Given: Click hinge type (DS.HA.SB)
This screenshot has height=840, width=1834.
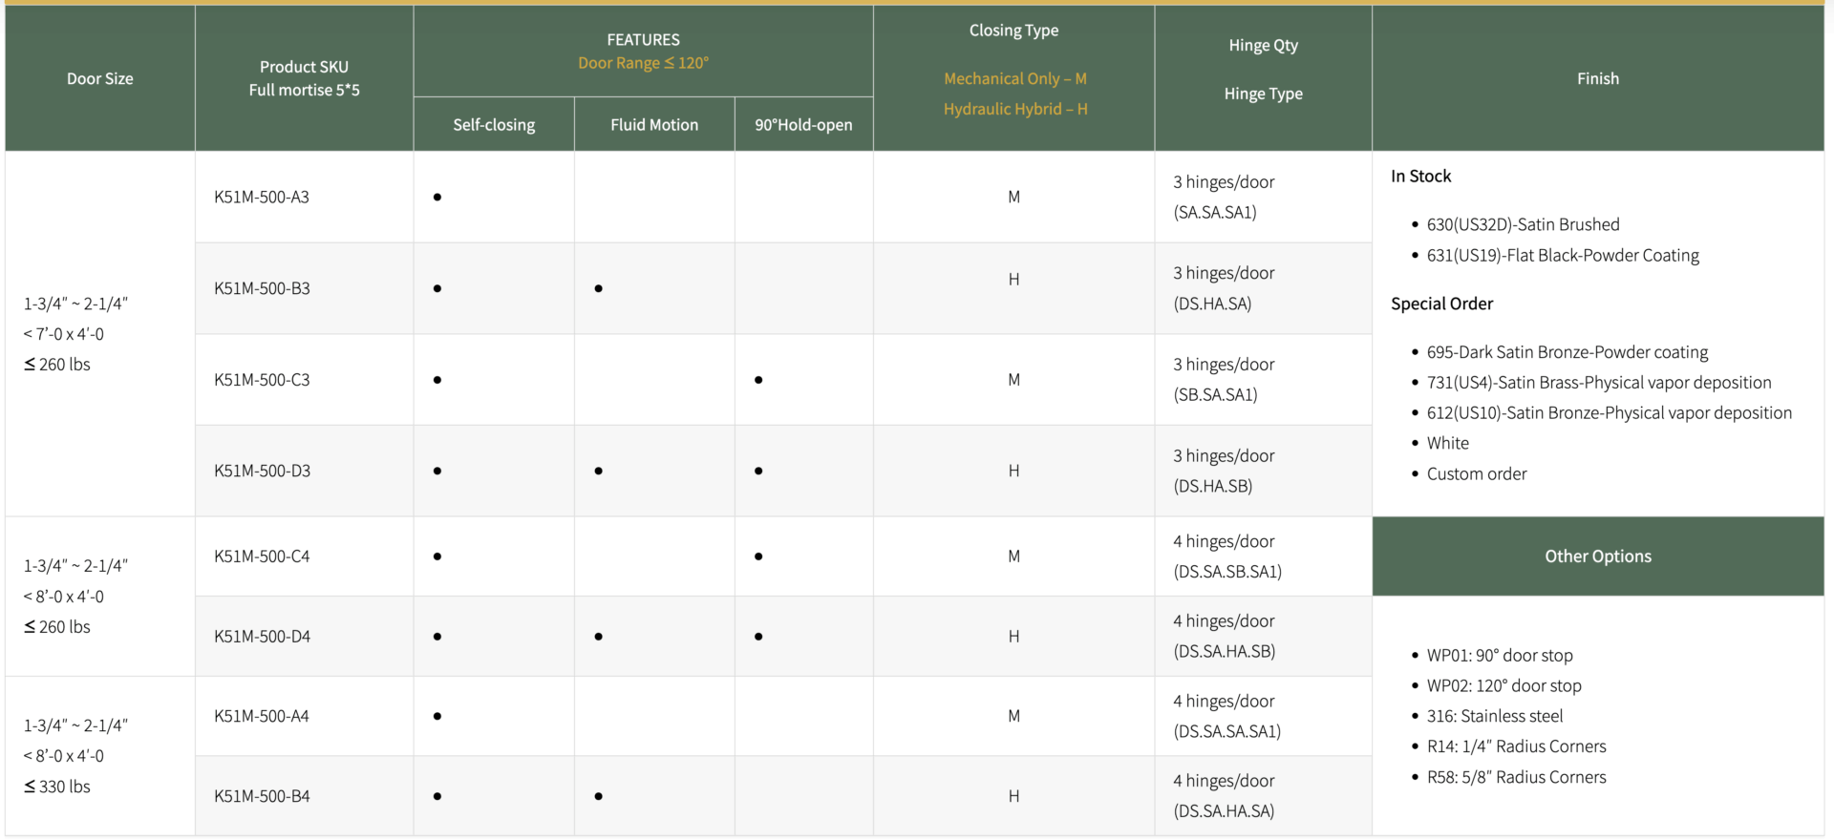Looking at the screenshot, I should (x=1213, y=486).
